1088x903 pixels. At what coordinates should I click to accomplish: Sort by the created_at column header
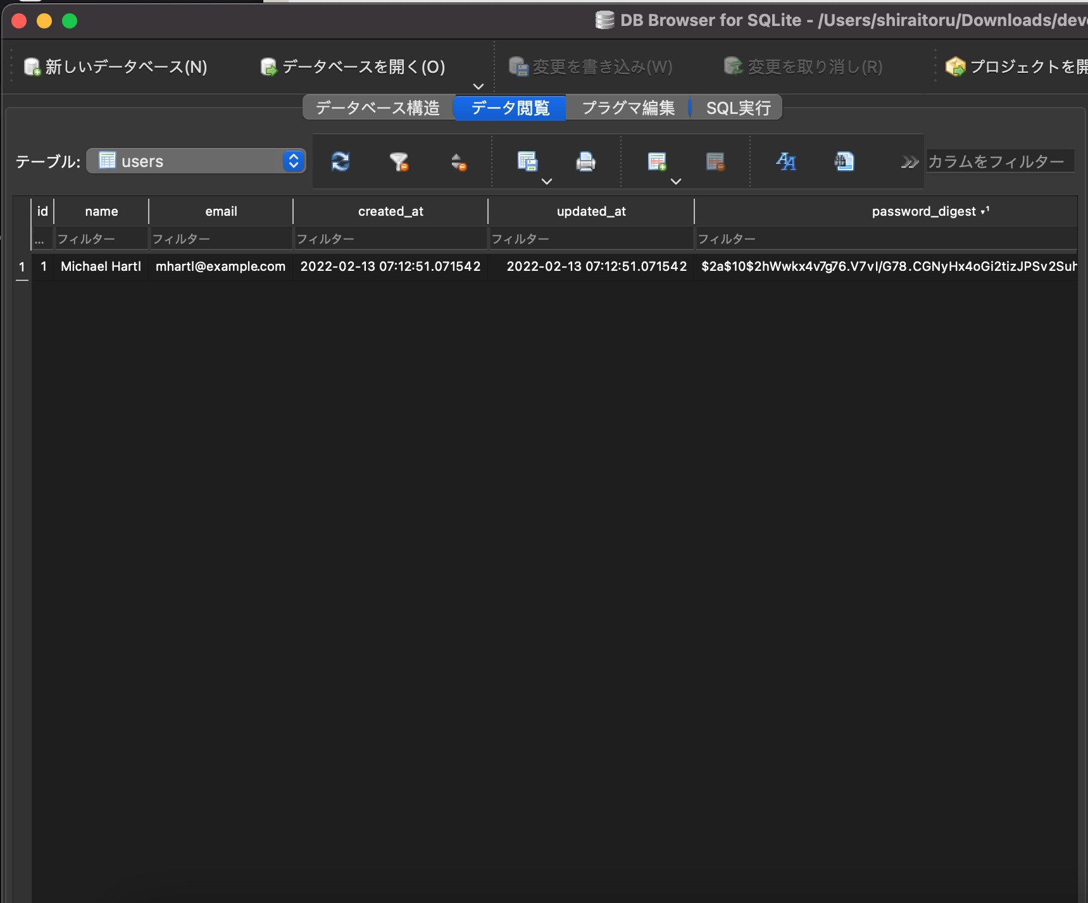click(x=391, y=211)
